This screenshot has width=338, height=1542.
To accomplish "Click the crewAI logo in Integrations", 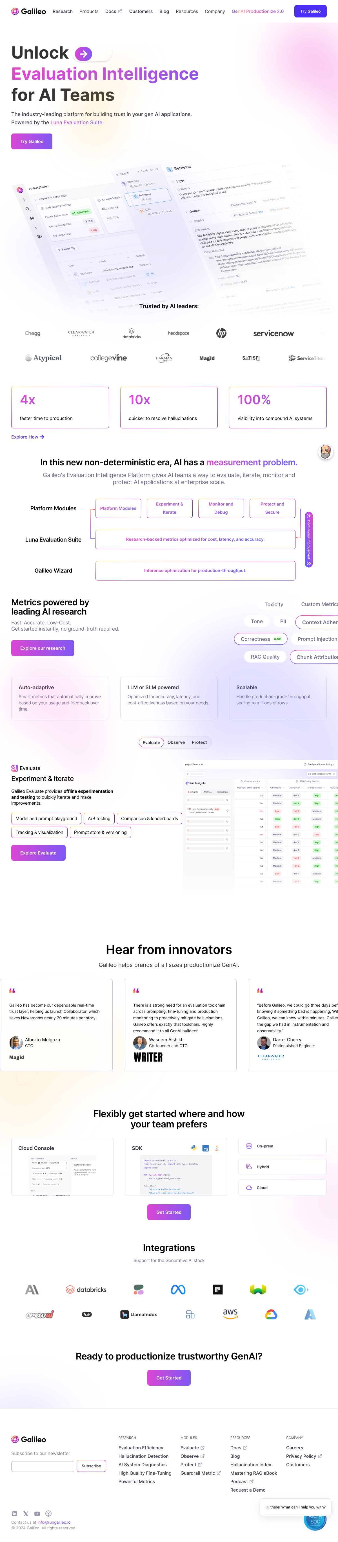I will 39,1314.
